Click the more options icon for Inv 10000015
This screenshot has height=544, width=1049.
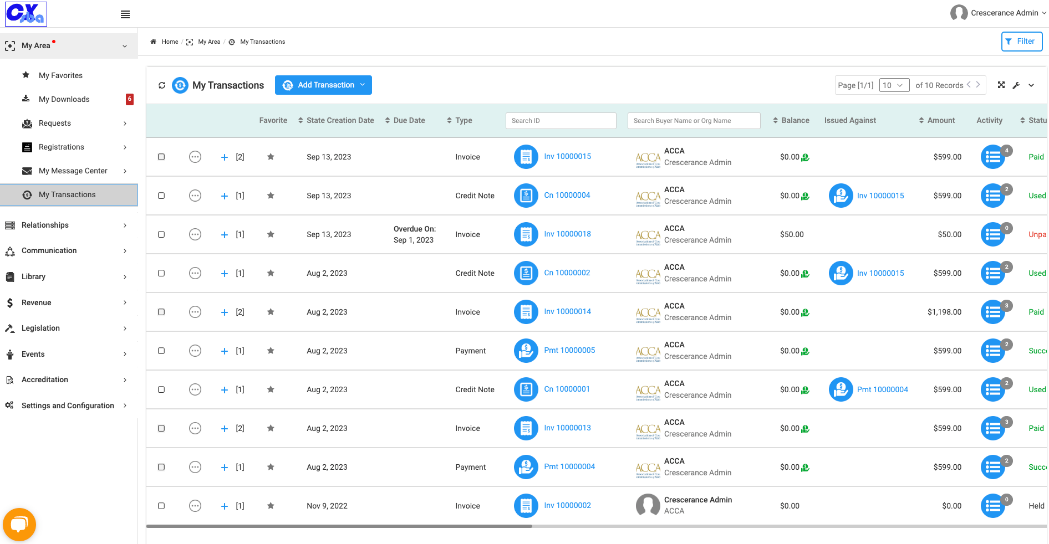tap(195, 157)
